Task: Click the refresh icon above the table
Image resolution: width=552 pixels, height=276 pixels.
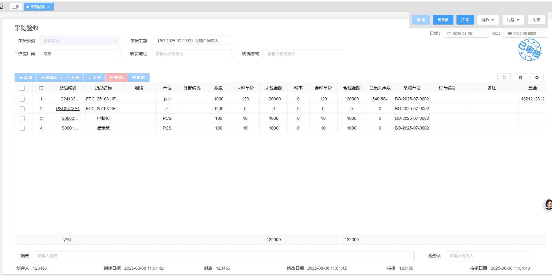Action: pyautogui.click(x=504, y=78)
